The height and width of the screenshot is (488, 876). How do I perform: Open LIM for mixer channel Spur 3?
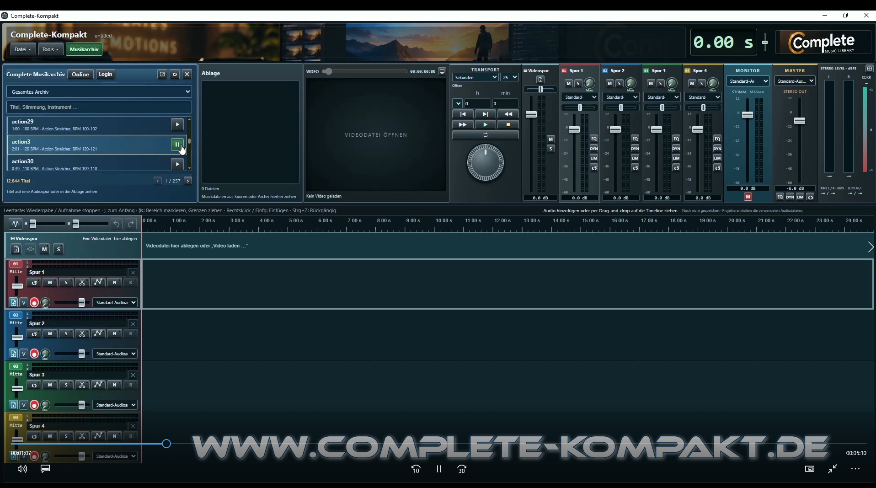[676, 158]
